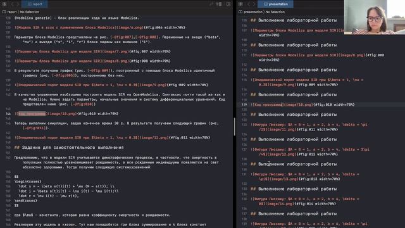Screen dimensions: 405x228
Task: Open the presentation breadcrumb file menu
Action: pyautogui.click(x=253, y=12)
